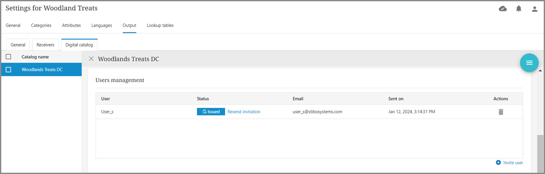This screenshot has height=174, width=545.
Task: Click the plus icon beside Invite user
Action: [498, 163]
